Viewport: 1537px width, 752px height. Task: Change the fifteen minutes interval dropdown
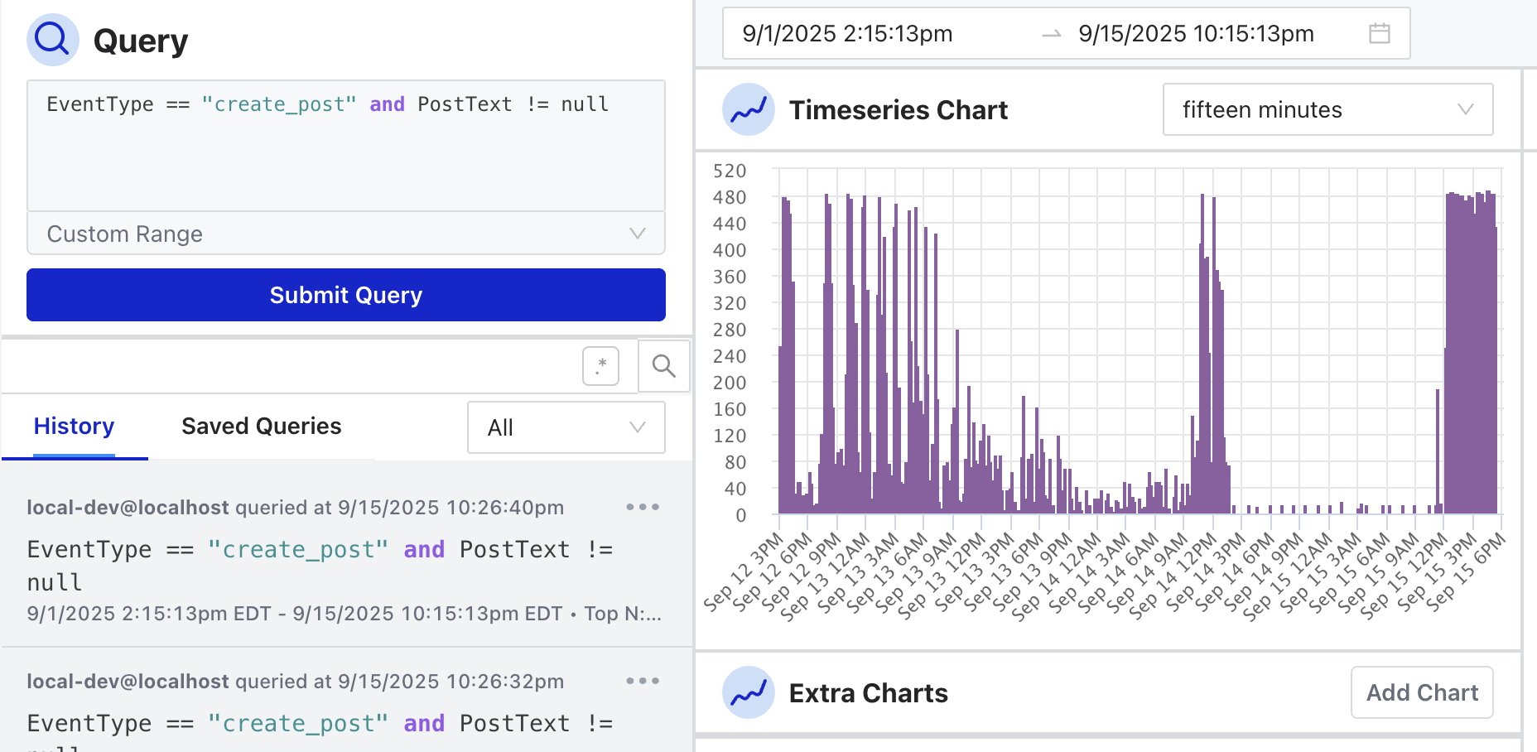[1327, 109]
